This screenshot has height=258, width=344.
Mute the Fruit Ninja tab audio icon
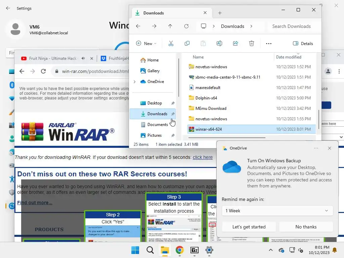coord(83,58)
